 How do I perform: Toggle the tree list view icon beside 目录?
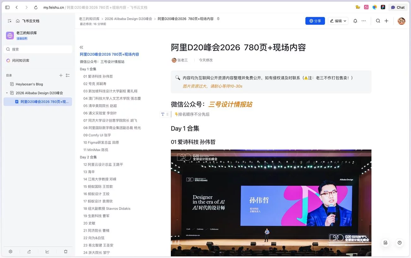tap(68, 75)
